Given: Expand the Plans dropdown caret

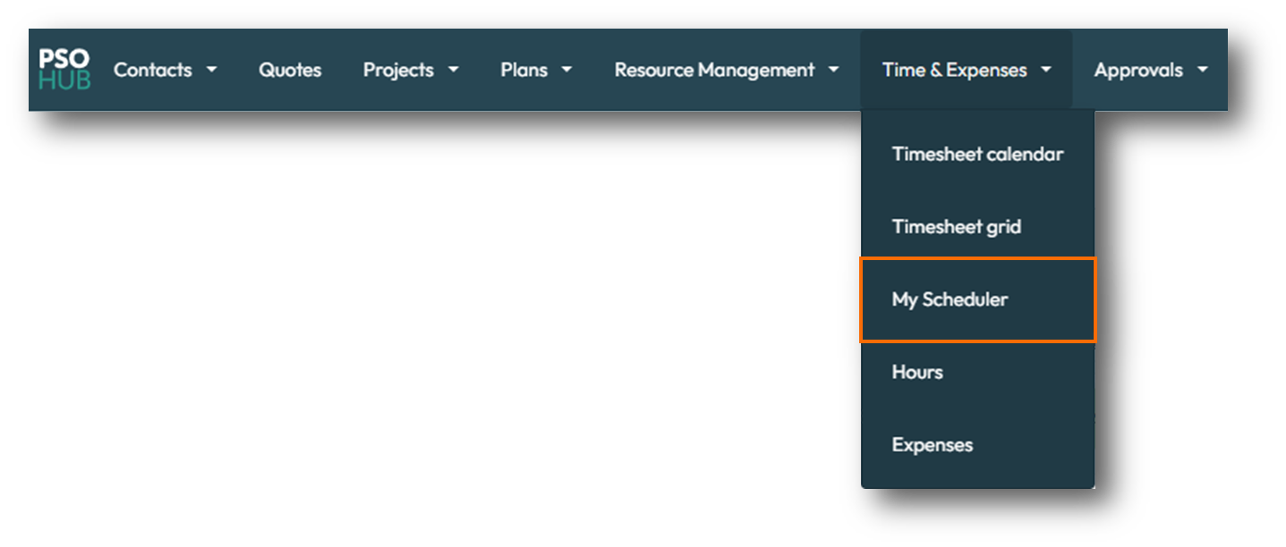Looking at the screenshot, I should 566,70.
